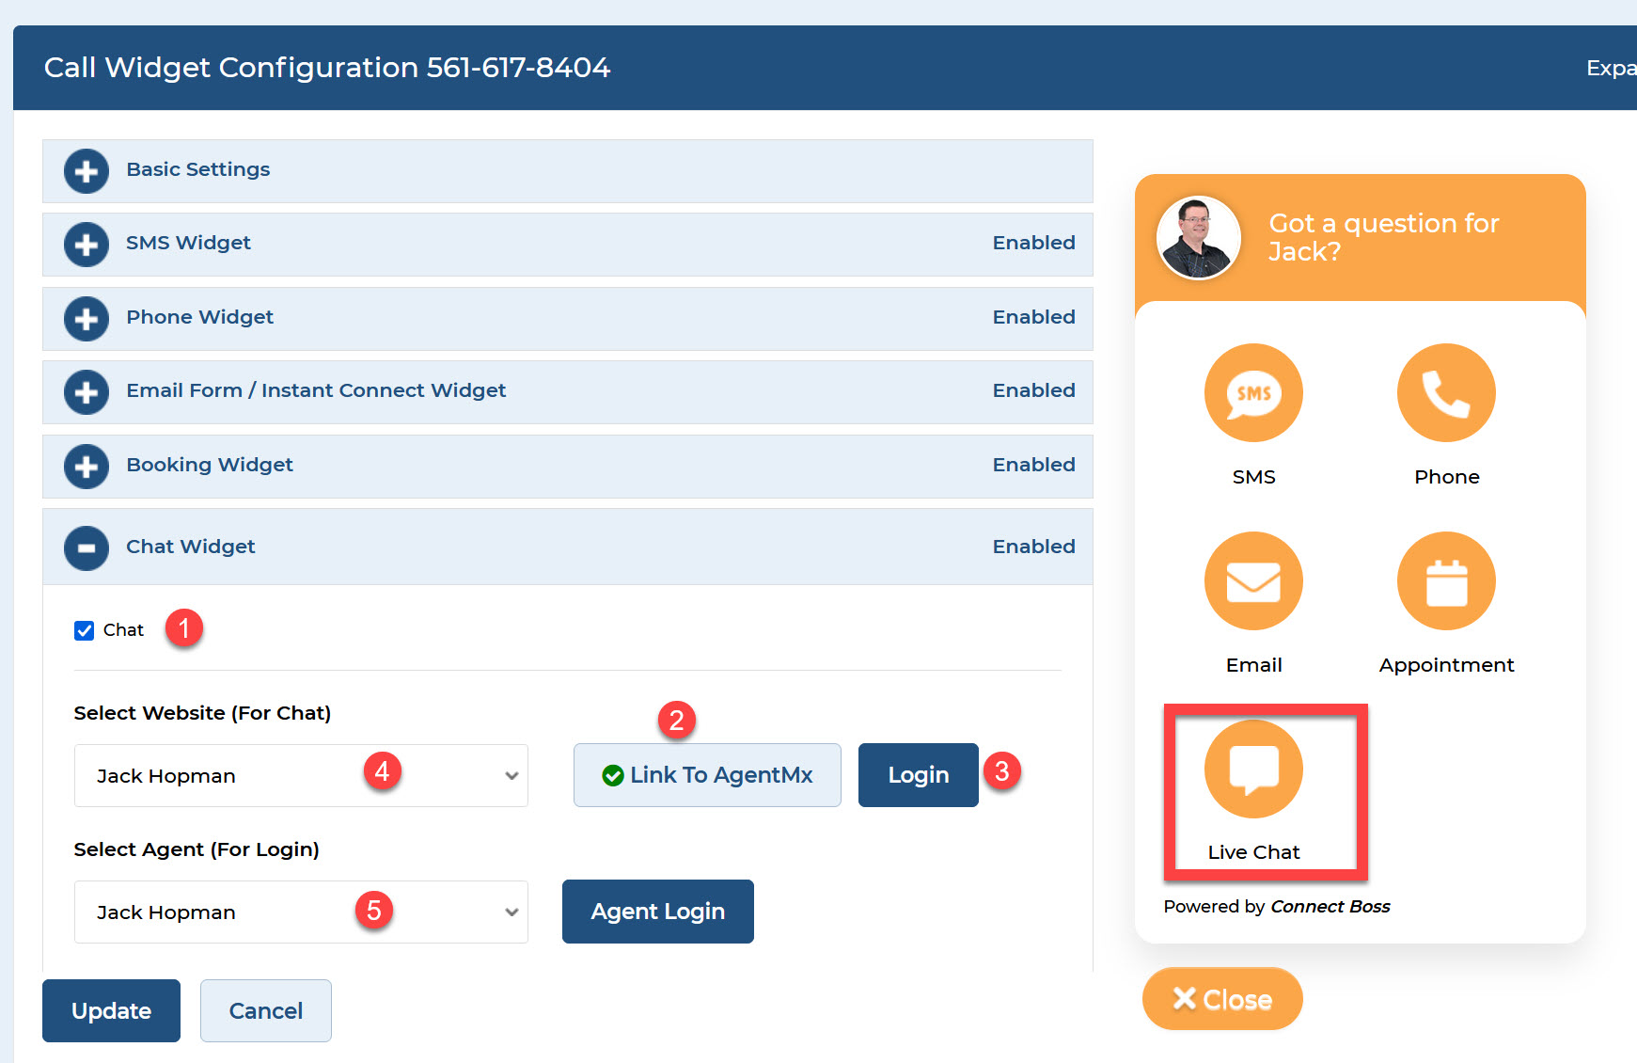Click the Login button
Screen dimensions: 1637x1063
[918, 775]
